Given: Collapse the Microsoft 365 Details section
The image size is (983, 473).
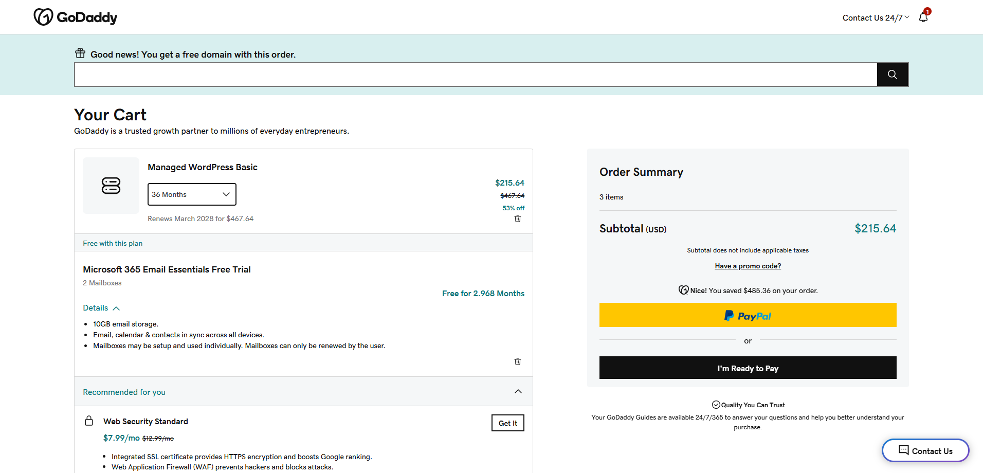Looking at the screenshot, I should [101, 308].
